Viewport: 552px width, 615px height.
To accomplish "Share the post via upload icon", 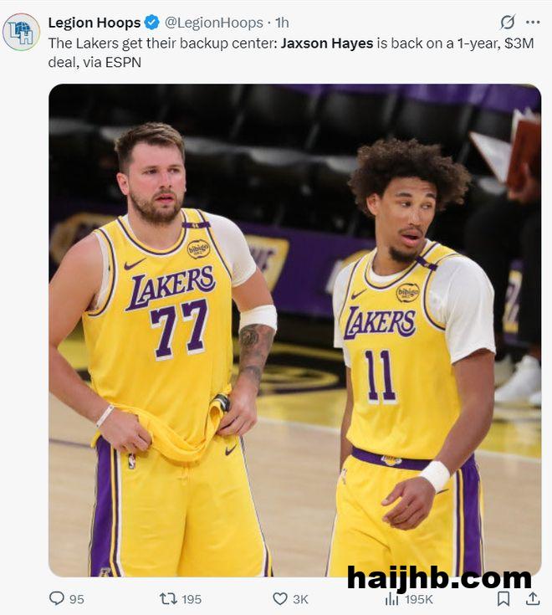I will click(533, 598).
